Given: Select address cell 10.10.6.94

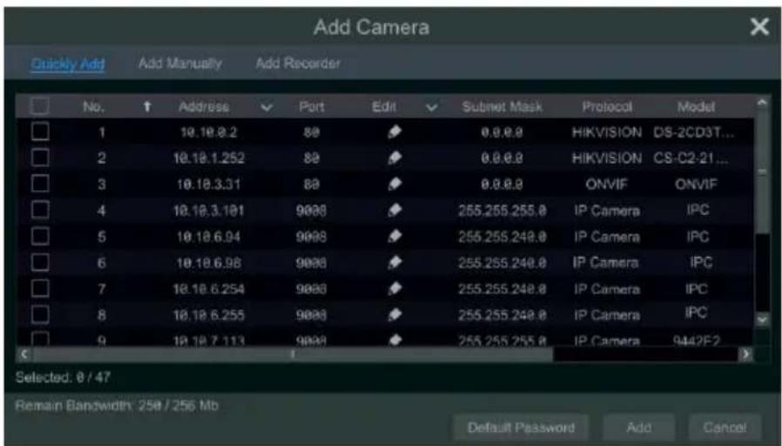Looking at the screenshot, I should [208, 236].
